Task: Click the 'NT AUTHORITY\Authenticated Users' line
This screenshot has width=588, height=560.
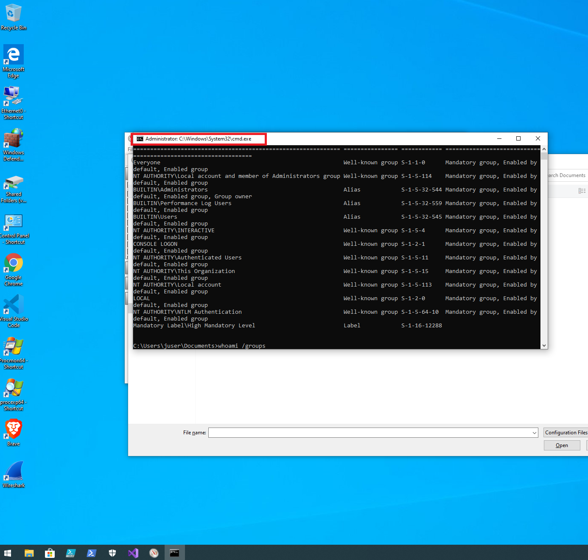Action: point(188,257)
